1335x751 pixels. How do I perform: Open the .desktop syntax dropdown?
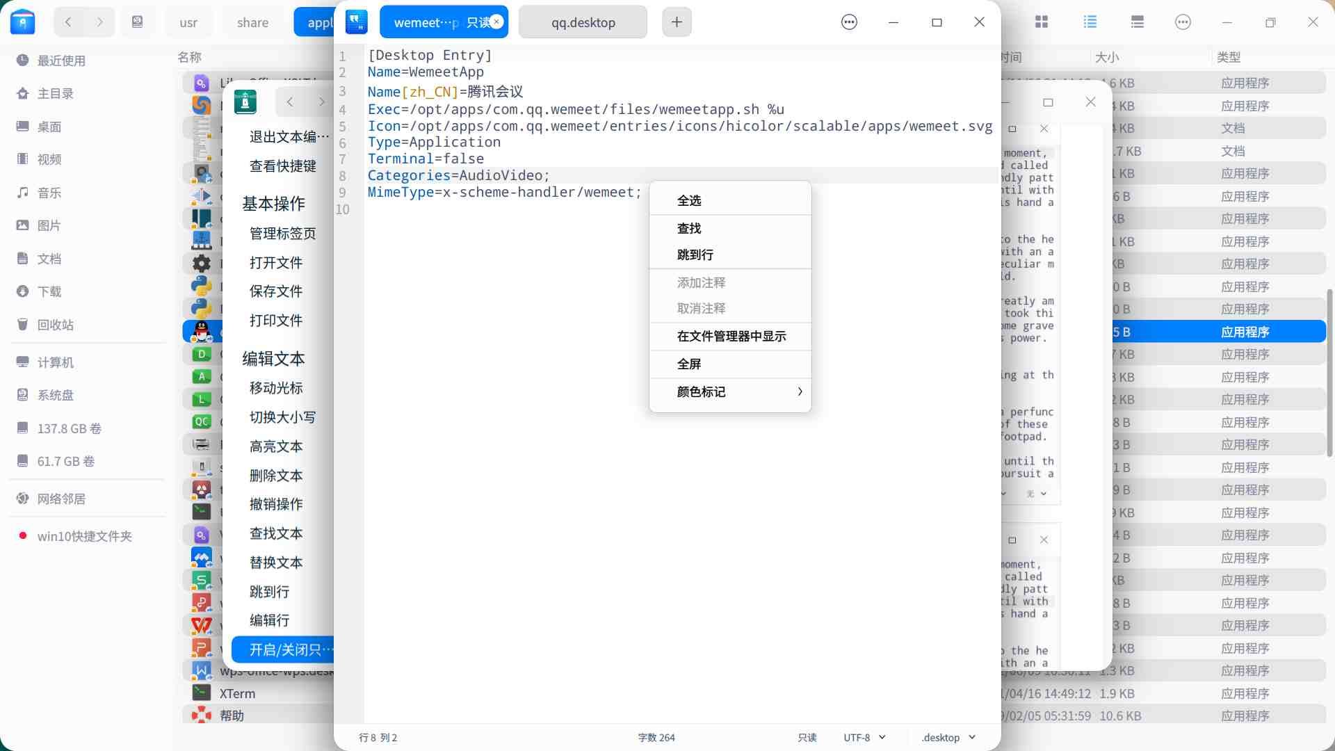coord(948,737)
